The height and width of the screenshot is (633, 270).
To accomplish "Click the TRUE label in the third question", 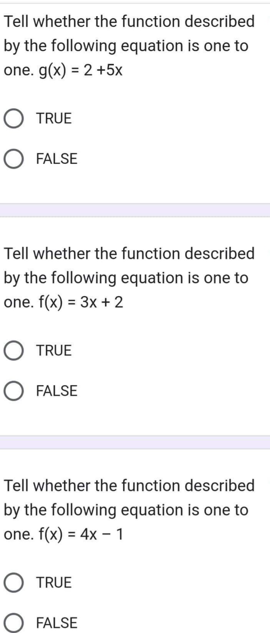I will click(x=53, y=583).
